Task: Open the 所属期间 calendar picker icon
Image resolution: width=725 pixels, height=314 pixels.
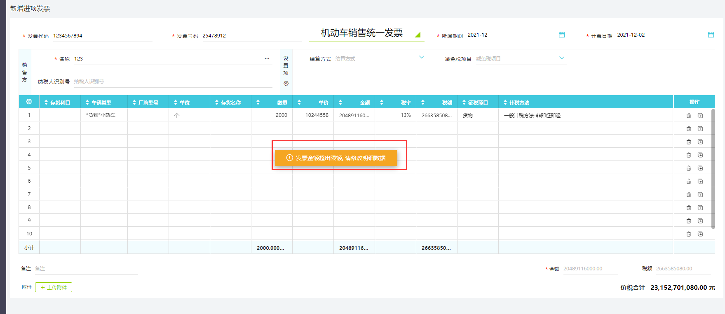Action: (x=561, y=35)
